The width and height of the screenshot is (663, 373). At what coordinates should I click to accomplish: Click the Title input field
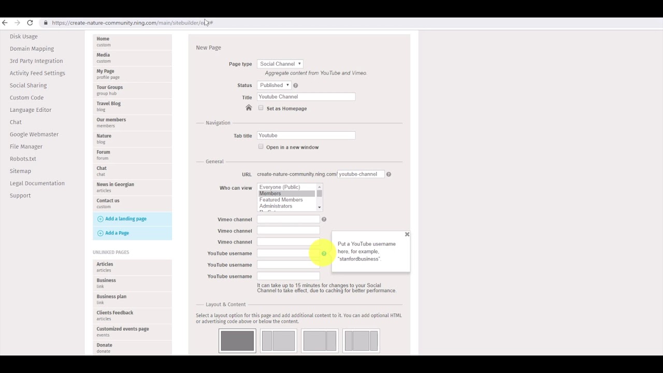point(306,97)
